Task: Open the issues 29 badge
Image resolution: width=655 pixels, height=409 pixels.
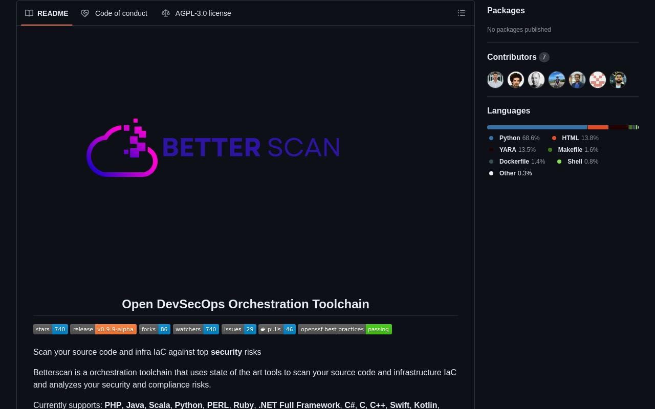Action: tap(239, 329)
